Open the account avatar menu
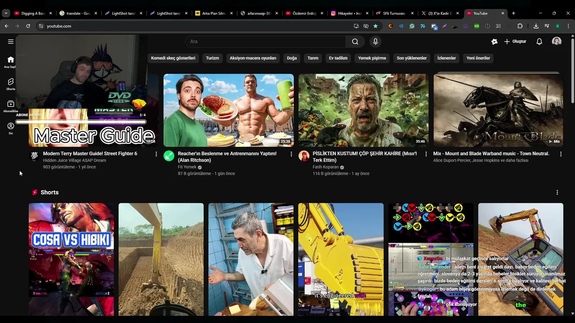This screenshot has width=575, height=323. click(557, 41)
